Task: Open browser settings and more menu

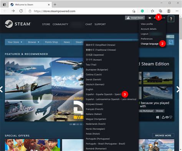Action: [177, 11]
